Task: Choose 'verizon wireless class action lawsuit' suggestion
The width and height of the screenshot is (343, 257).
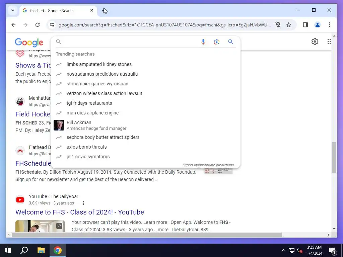Action: click(x=145, y=94)
